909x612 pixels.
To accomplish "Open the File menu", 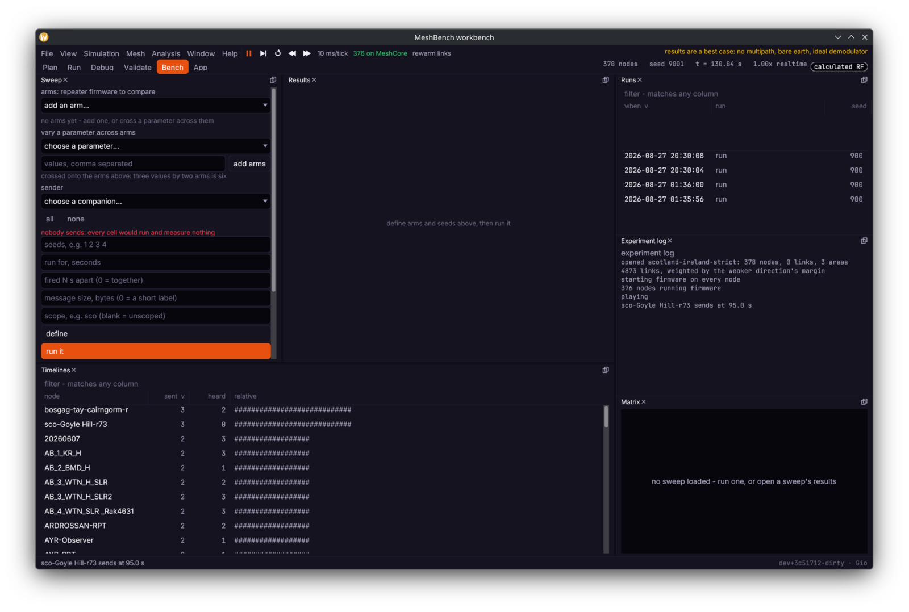I will click(x=47, y=53).
